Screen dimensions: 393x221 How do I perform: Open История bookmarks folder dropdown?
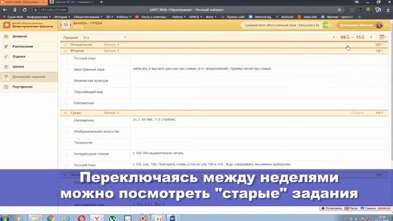pos(62,17)
